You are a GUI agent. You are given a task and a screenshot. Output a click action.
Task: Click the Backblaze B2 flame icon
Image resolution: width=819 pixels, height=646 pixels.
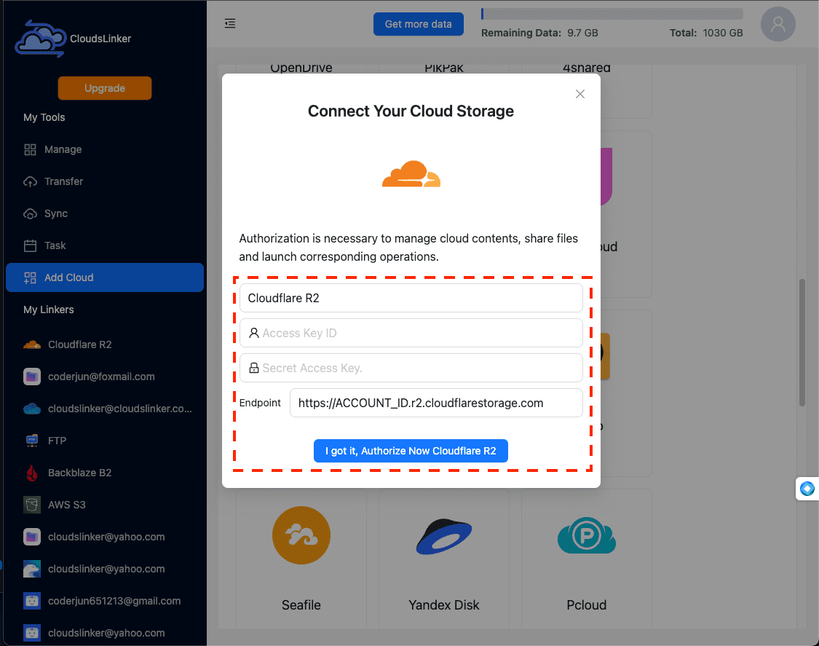pos(32,473)
